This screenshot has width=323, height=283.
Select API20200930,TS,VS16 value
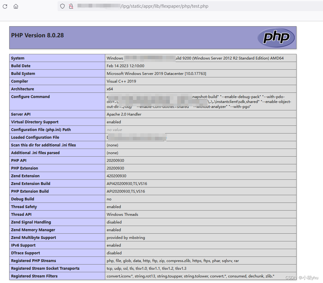(126, 191)
